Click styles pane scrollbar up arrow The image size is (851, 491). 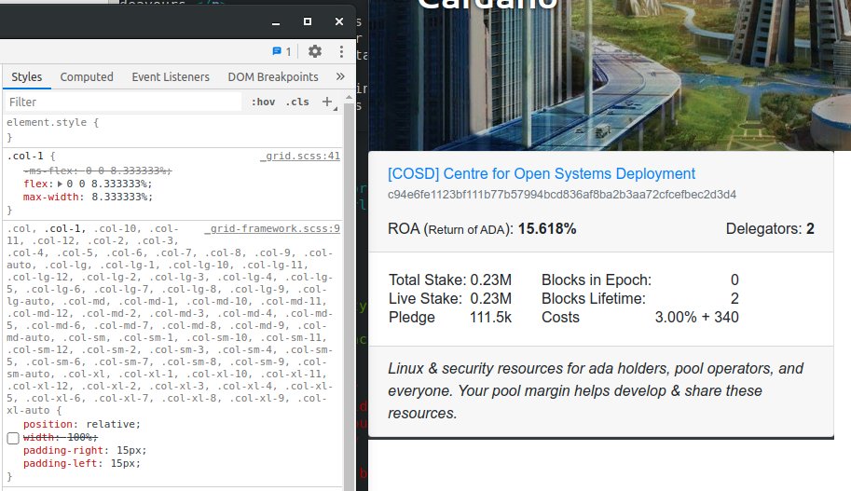click(349, 98)
